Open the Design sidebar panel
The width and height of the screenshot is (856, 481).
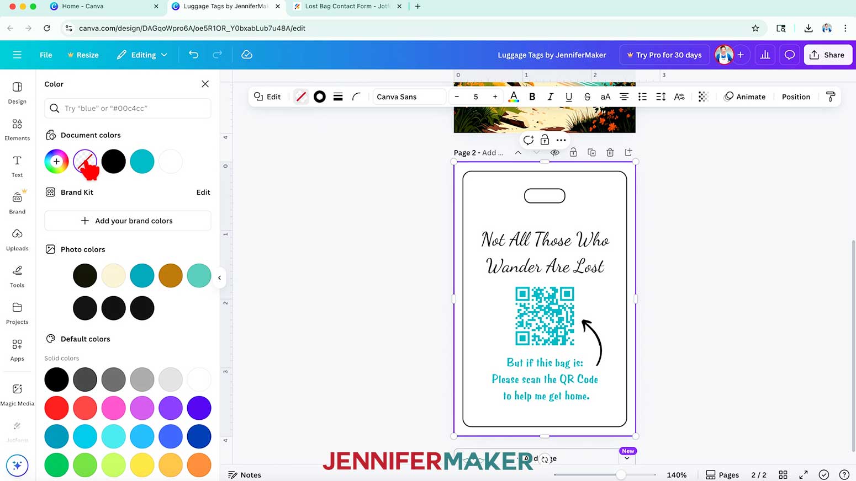[x=17, y=93]
